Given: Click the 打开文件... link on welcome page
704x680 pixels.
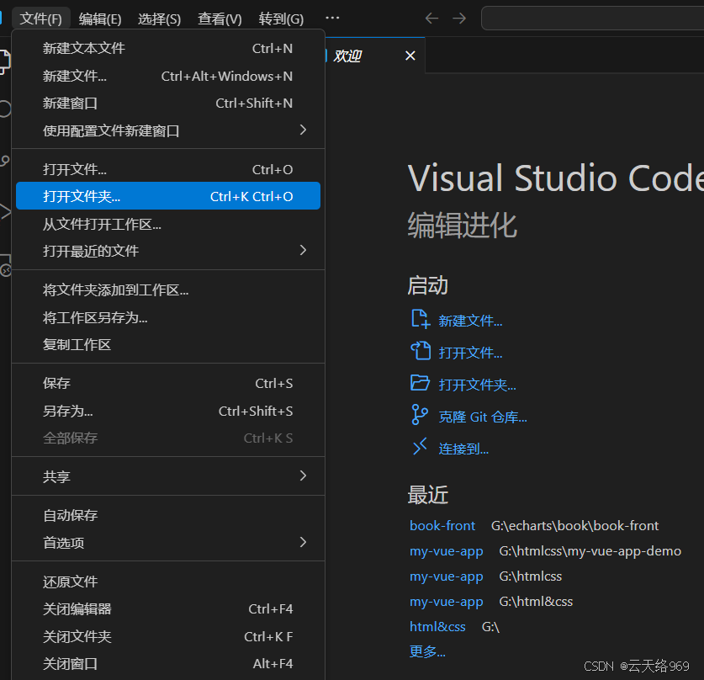Looking at the screenshot, I should click(470, 353).
